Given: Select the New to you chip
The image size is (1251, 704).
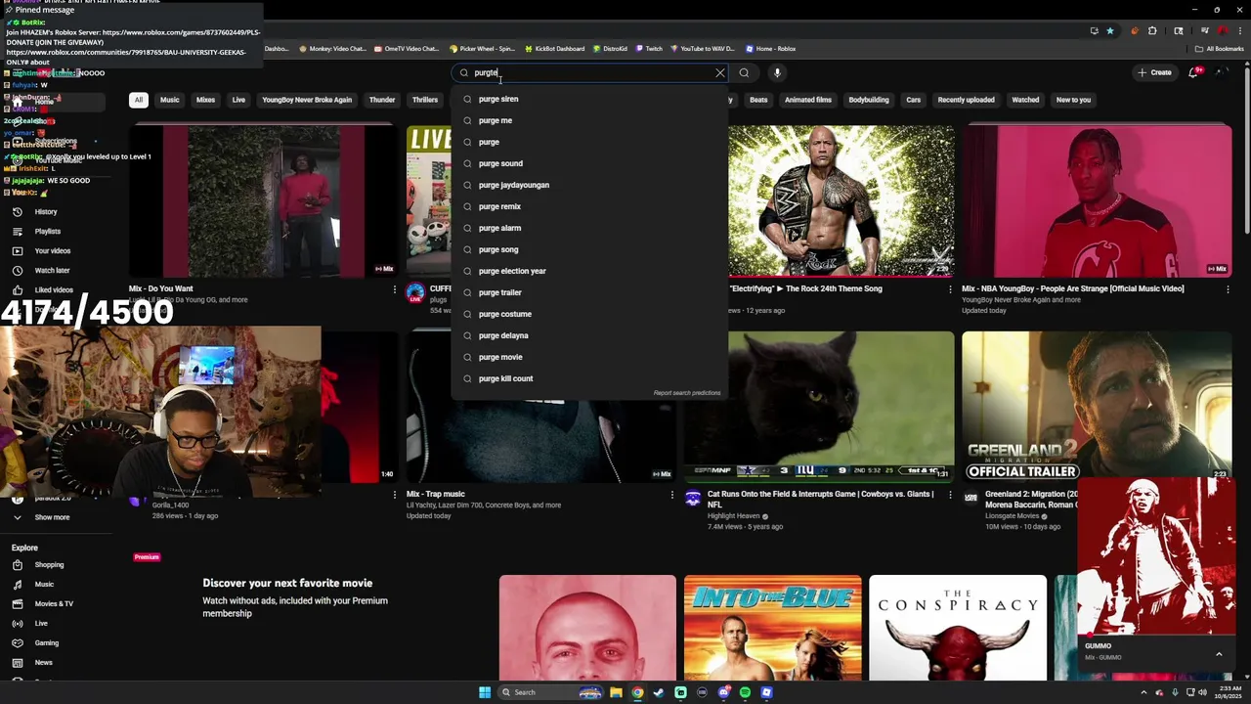Looking at the screenshot, I should coord(1073,100).
